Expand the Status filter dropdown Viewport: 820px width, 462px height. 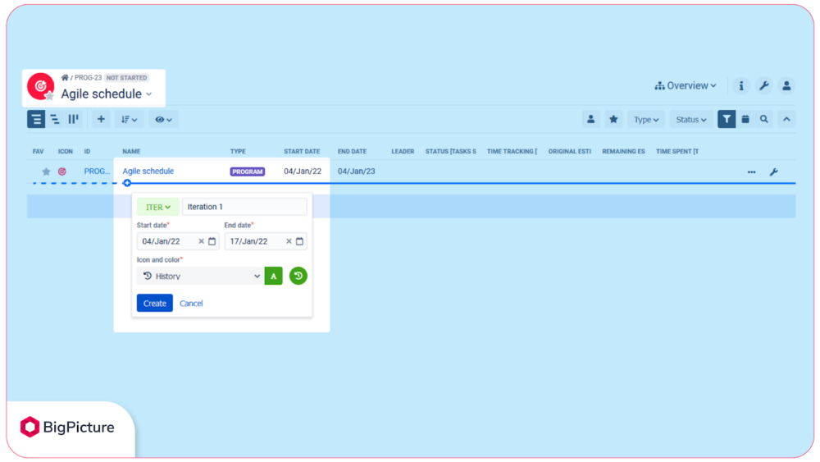click(690, 119)
